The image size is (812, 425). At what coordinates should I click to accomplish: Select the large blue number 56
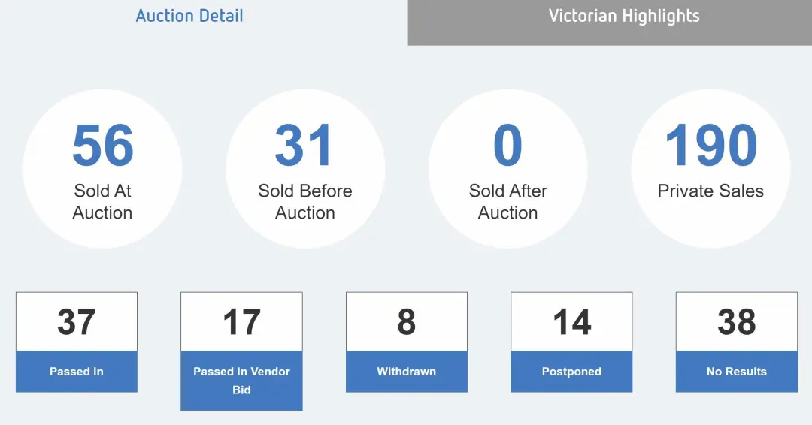(102, 145)
